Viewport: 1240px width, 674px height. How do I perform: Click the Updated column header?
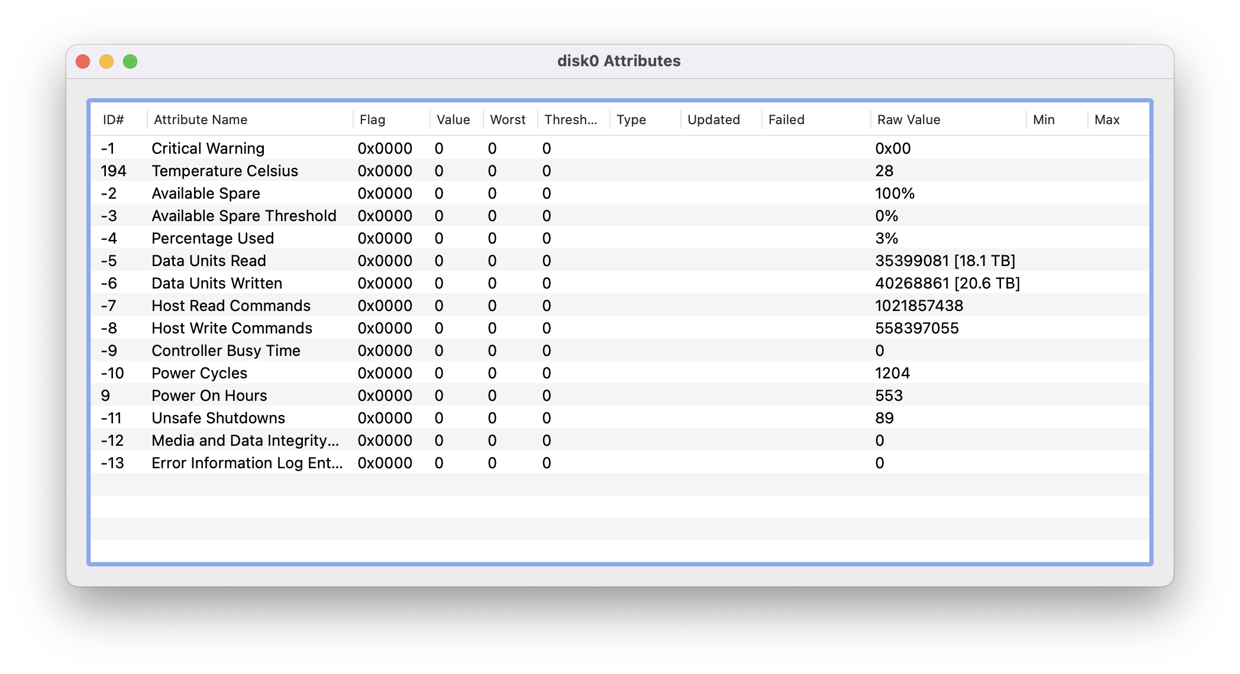click(x=713, y=119)
